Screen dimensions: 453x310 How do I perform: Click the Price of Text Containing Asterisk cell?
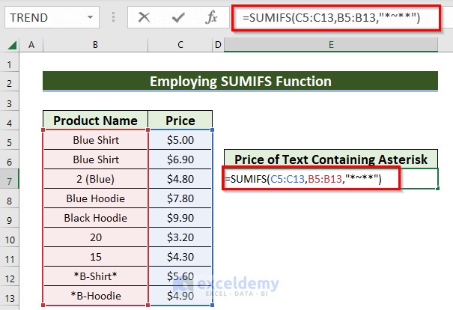[330, 159]
